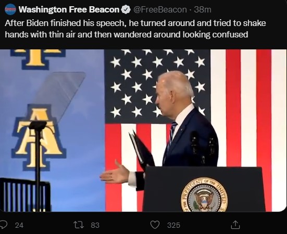Click the outstretched hand in the video
Screen dimensions: 287x234
point(115,173)
